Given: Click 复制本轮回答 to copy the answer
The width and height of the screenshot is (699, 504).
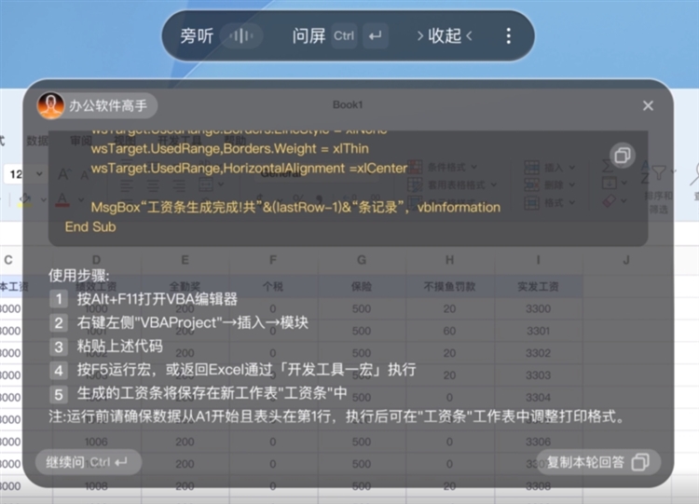Looking at the screenshot, I should point(596,462).
